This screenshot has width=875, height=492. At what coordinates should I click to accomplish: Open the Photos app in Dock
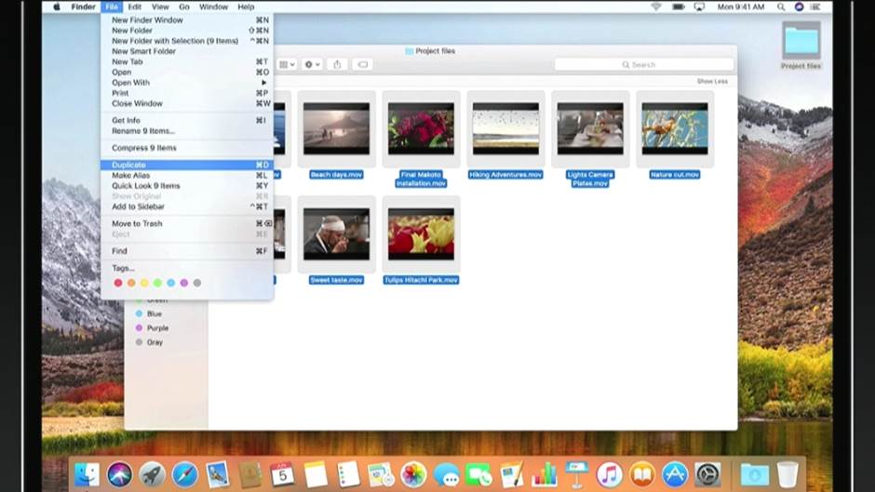click(x=413, y=474)
